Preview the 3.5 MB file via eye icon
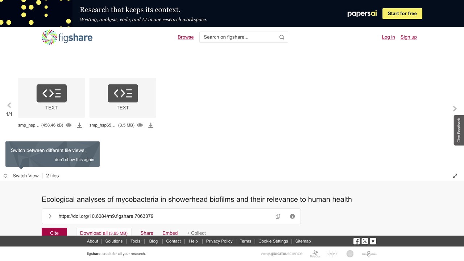The height and width of the screenshot is (261, 464). [140, 125]
